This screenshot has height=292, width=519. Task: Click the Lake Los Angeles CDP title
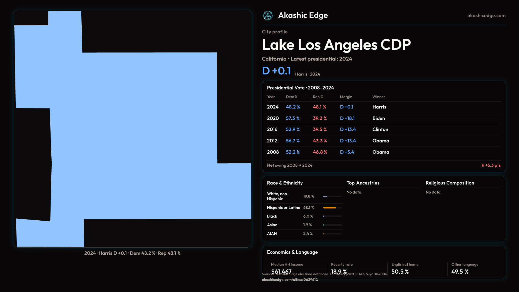click(x=336, y=45)
